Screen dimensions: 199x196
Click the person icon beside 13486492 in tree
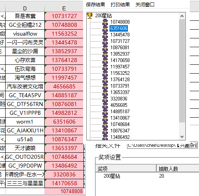(105, 137)
